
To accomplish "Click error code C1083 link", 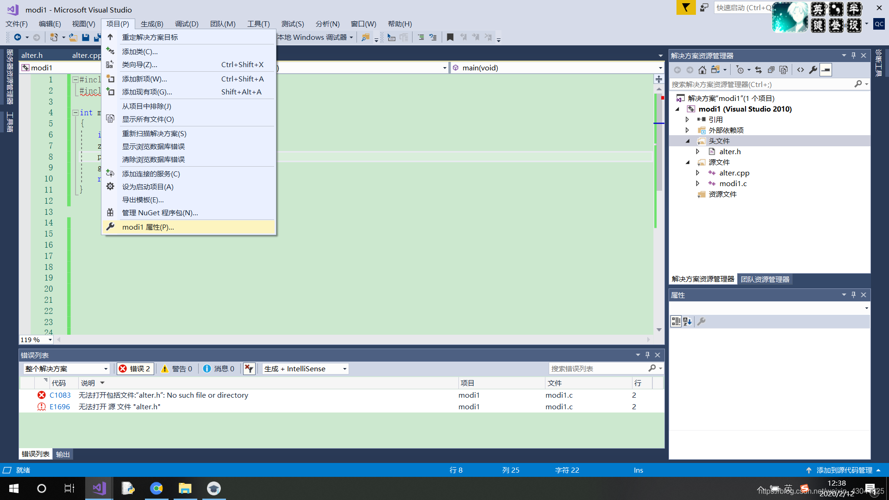I will point(60,395).
